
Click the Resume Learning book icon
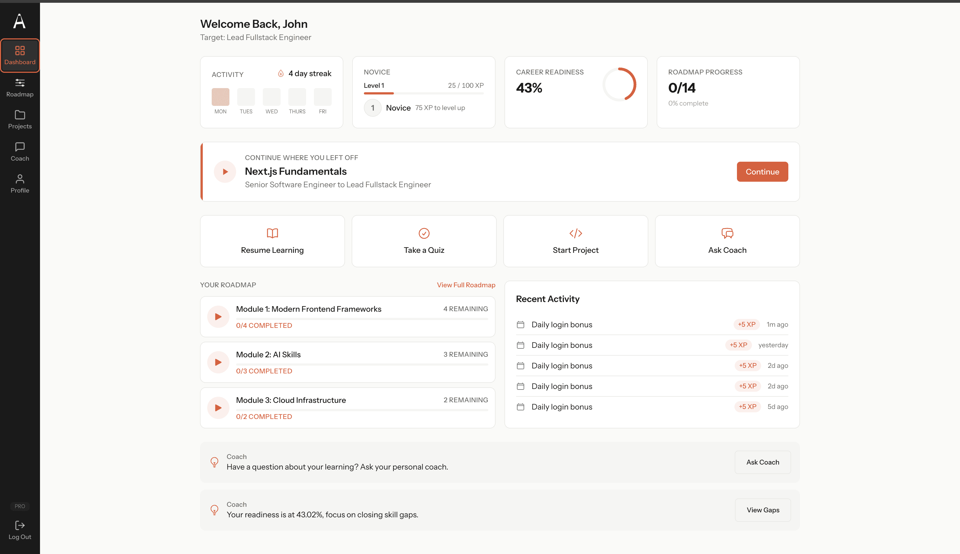272,233
